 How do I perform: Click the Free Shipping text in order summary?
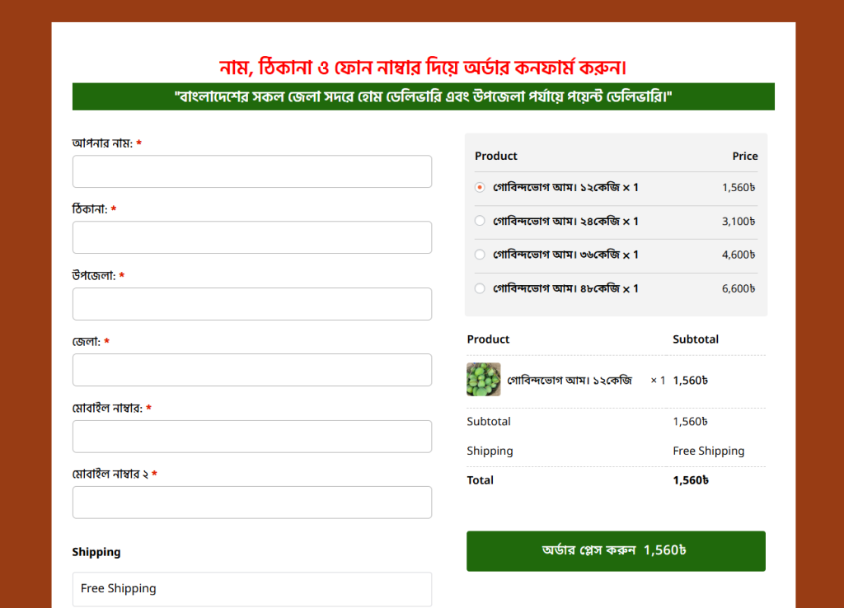tap(708, 451)
